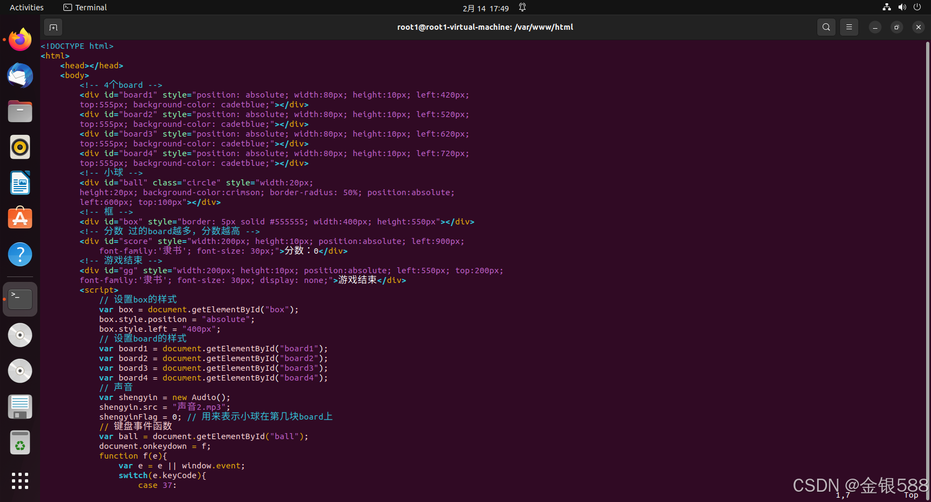Viewport: 931px width, 502px height.
Task: Click the 'var shengyin = new Audio();' line
Action: pyautogui.click(x=165, y=397)
